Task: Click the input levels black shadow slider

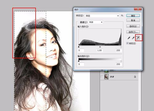Action: 79,47
